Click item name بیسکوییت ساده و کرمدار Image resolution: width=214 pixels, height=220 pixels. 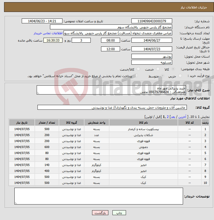click(143, 129)
